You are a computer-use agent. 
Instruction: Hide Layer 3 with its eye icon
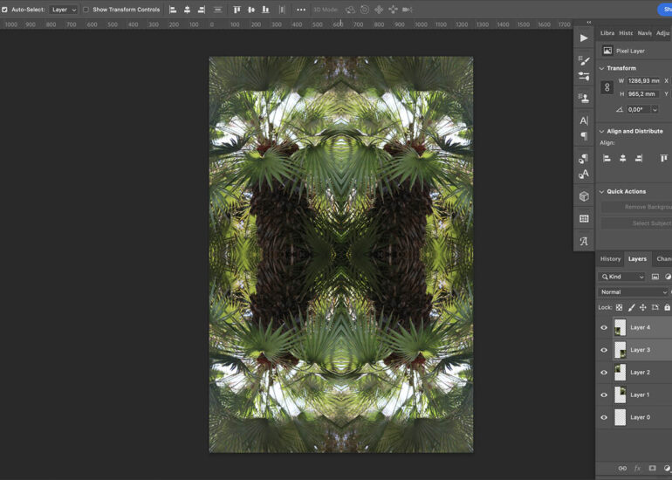[604, 350]
